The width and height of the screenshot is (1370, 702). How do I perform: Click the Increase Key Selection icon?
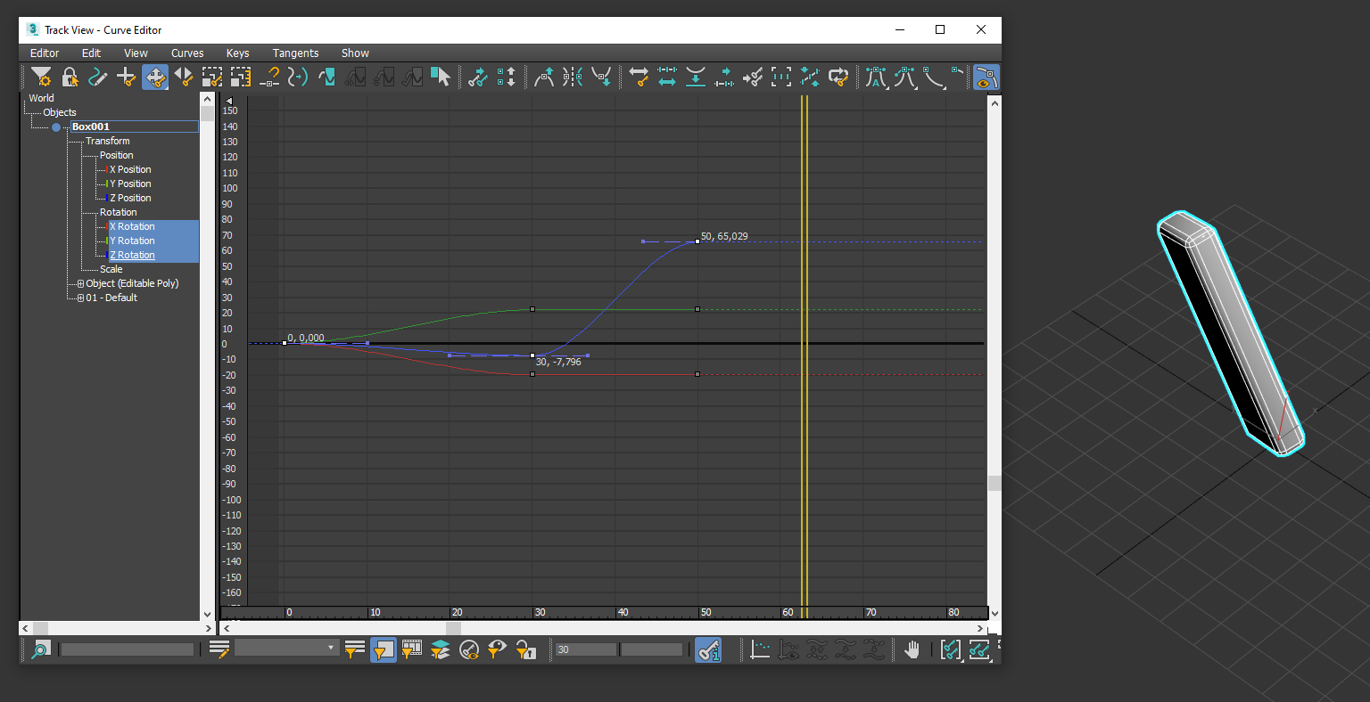tap(507, 78)
